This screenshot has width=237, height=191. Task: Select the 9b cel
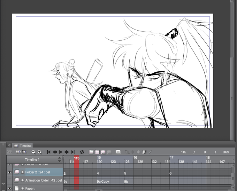click(x=126, y=182)
